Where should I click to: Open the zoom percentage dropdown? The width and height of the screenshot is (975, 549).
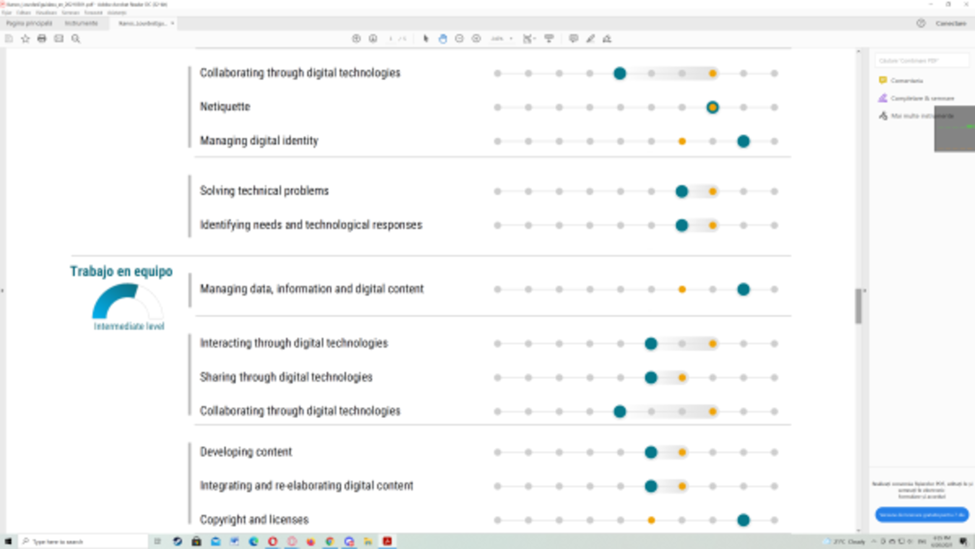pyautogui.click(x=511, y=39)
